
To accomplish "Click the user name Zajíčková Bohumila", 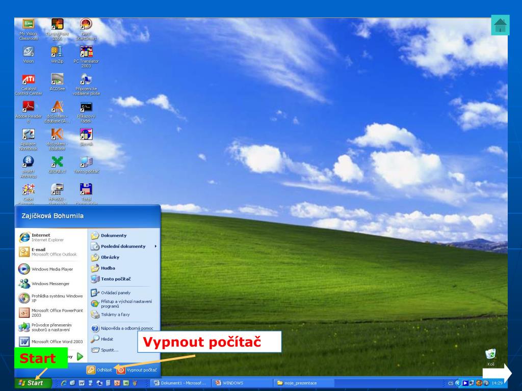I will coord(53,216).
